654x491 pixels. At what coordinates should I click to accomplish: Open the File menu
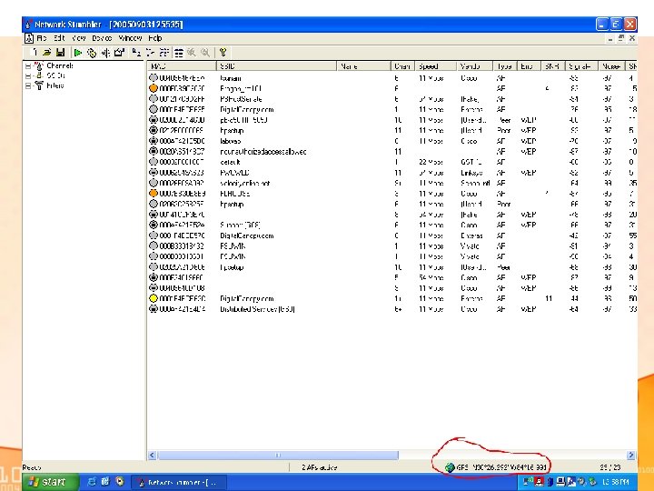pos(41,38)
